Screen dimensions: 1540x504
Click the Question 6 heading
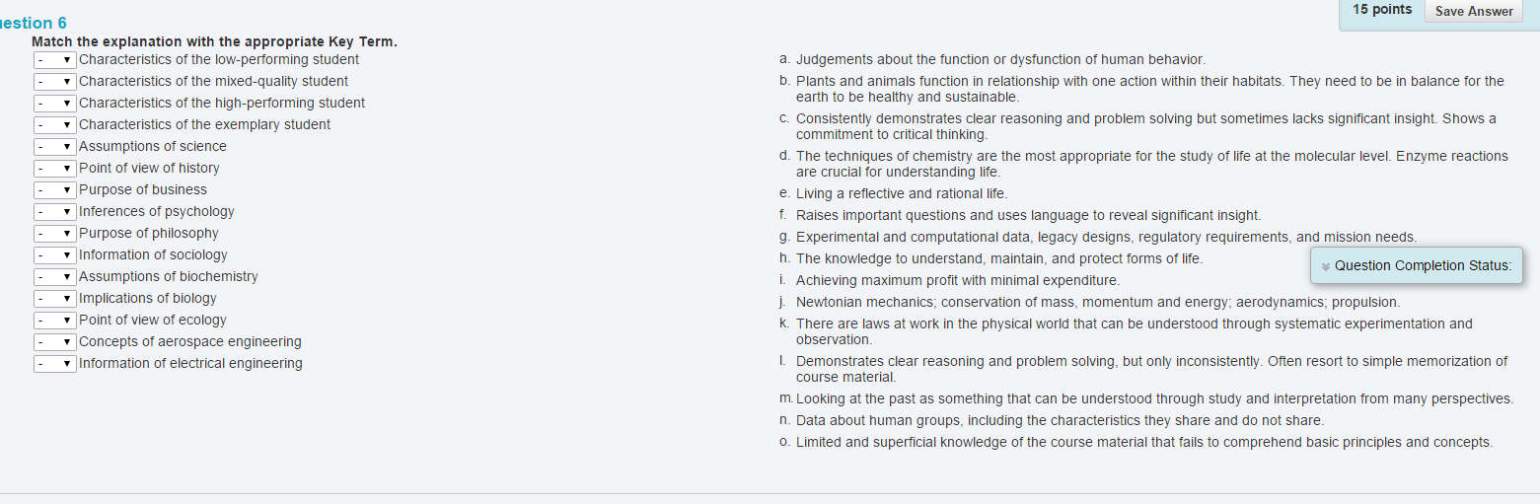click(34, 23)
